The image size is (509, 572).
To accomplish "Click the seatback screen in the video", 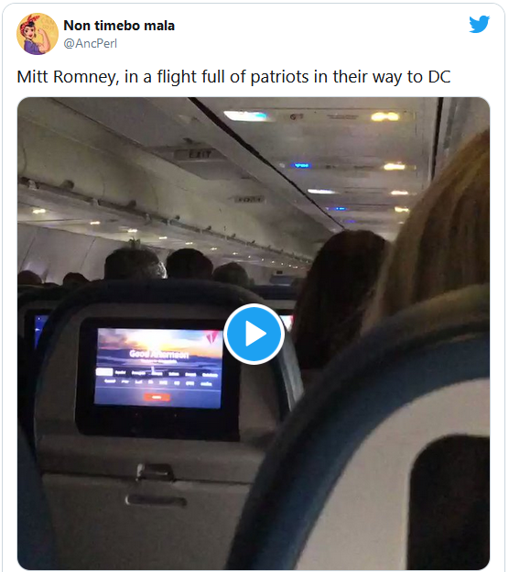I will [x=158, y=368].
